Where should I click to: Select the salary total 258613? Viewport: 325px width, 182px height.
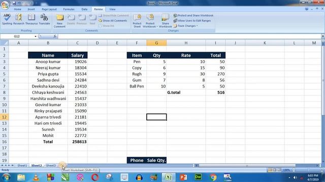(78, 142)
